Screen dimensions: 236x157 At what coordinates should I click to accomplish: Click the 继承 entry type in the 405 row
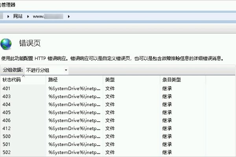point(167,112)
